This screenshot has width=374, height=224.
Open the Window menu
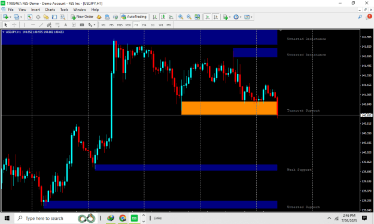[x=80, y=10]
